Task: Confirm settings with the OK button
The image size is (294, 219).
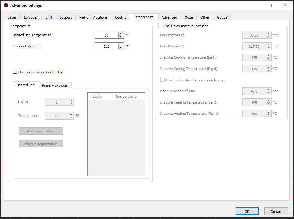Action: pyautogui.click(x=247, y=211)
